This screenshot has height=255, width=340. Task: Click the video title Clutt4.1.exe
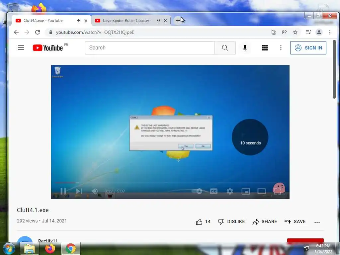33,210
